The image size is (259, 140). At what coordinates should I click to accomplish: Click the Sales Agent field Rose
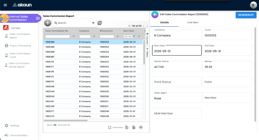[177, 98]
